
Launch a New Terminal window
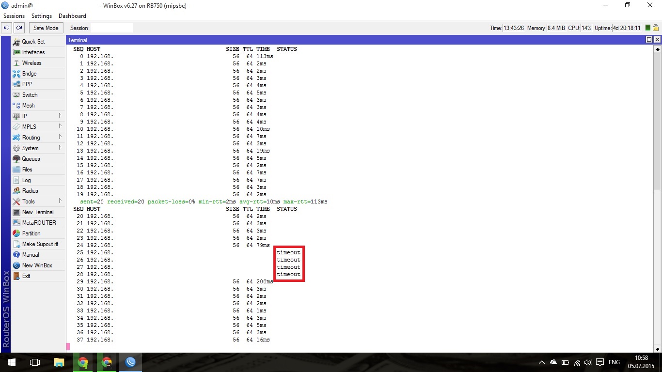(x=38, y=212)
